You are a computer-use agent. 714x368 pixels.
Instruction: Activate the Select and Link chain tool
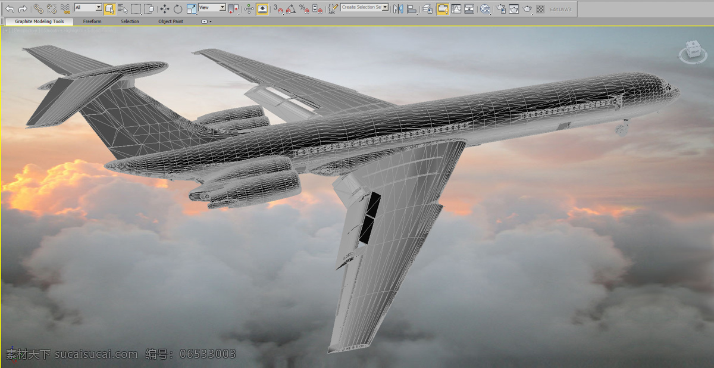[39, 9]
